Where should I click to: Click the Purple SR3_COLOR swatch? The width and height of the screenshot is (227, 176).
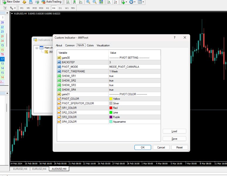[111, 117]
